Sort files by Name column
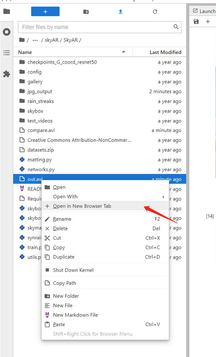The width and height of the screenshot is (216, 357). (73, 52)
